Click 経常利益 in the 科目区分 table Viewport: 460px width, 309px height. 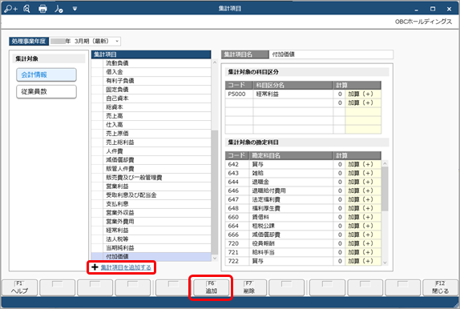pos(293,94)
